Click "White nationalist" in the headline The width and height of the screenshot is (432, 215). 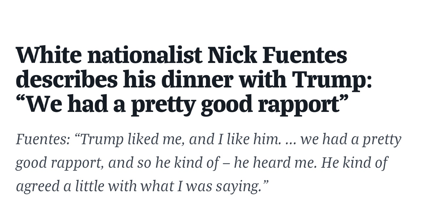tap(109, 55)
